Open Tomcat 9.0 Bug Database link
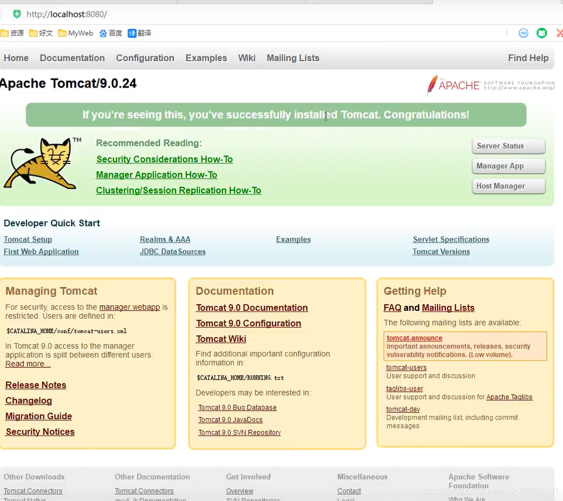Screen dimensions: 563x501 pyautogui.click(x=237, y=408)
